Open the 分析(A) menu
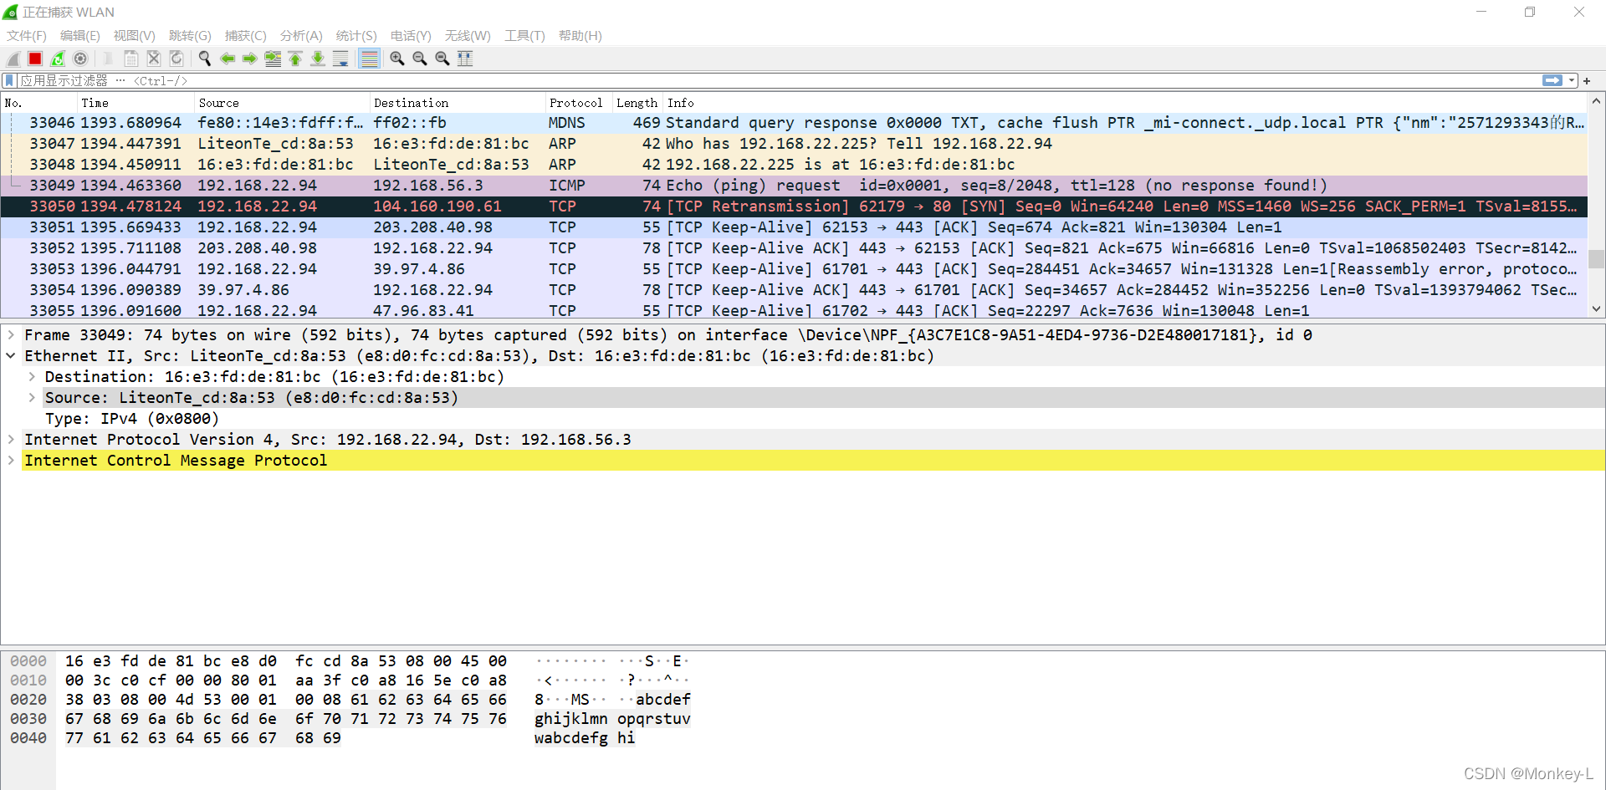 tap(301, 35)
